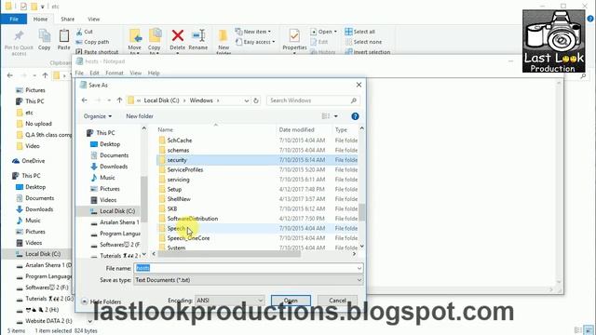Click refresh icon beside the address path
The width and height of the screenshot is (596, 335).
click(256, 100)
